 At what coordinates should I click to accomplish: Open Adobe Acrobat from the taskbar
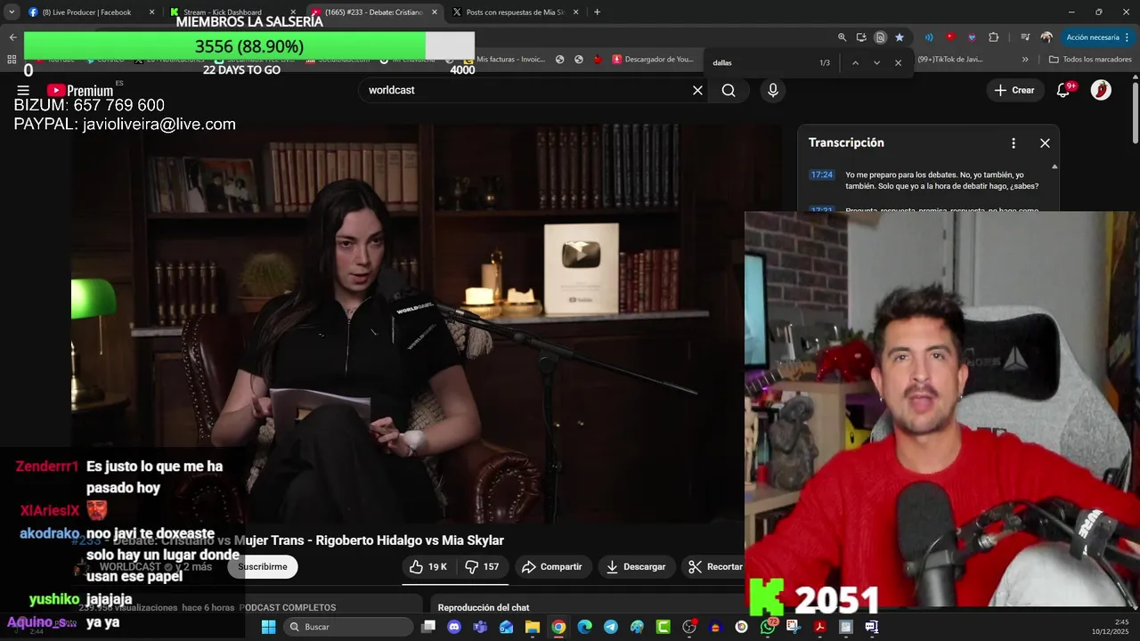(x=819, y=627)
